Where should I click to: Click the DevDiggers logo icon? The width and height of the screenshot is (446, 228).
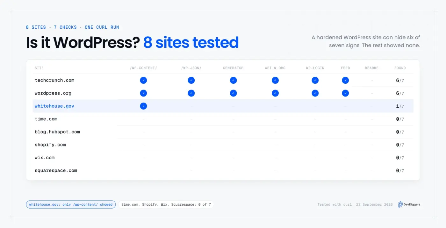click(400, 204)
